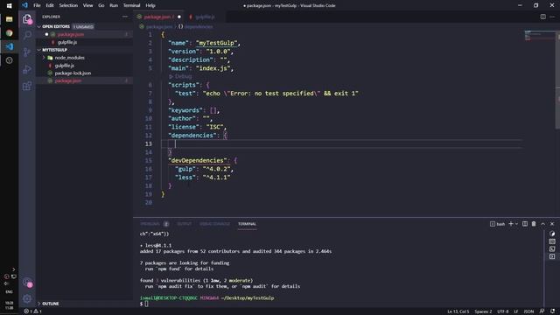Open the editor More Actions ellipsis
The image size is (560, 315).
[552, 17]
